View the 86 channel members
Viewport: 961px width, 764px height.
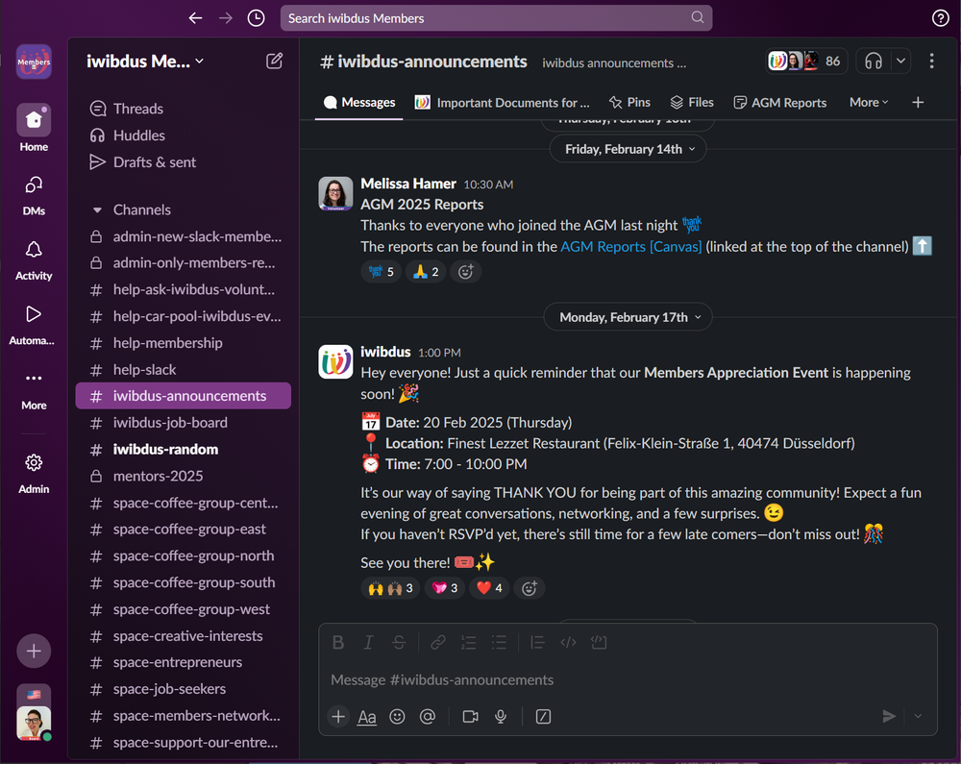click(806, 62)
